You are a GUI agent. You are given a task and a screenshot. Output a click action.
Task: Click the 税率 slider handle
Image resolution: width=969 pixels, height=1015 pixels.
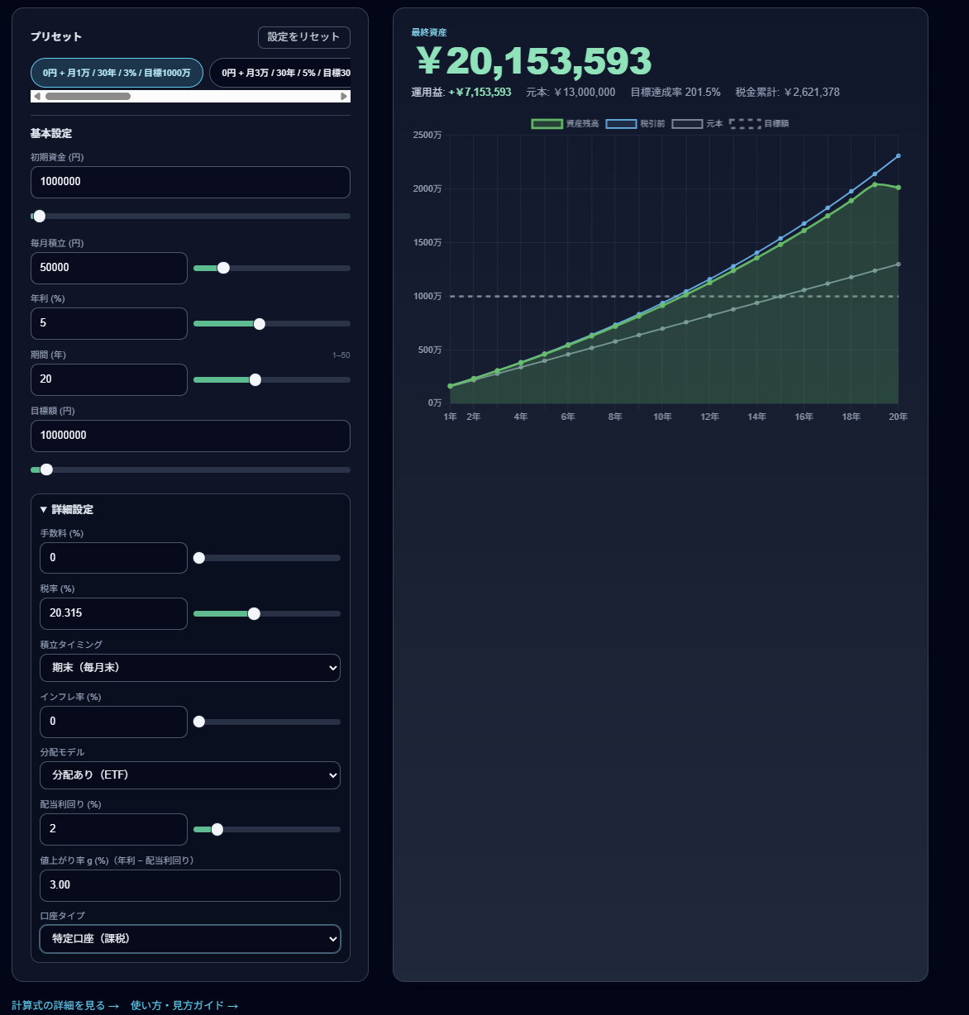click(254, 614)
